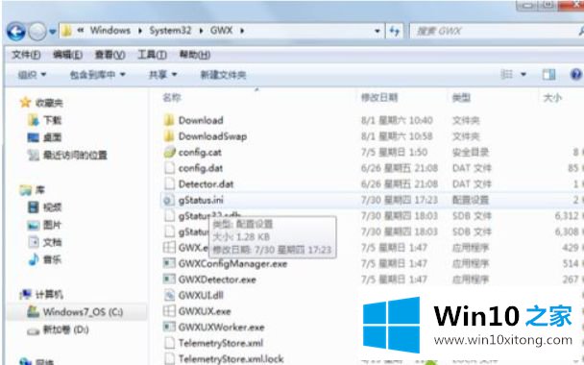Click the TelemetryStore.xml.lock file icon
Viewport: 584px width, 365px height.
(x=169, y=358)
